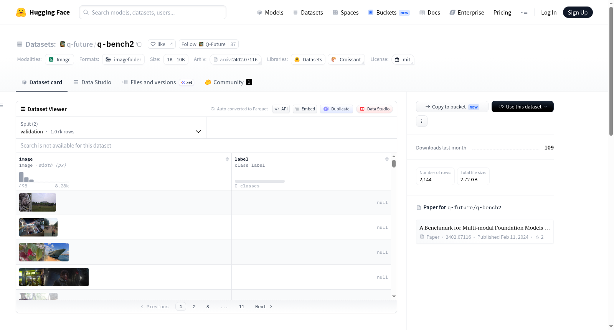
Task: Open the Datasets page
Action: [308, 13]
